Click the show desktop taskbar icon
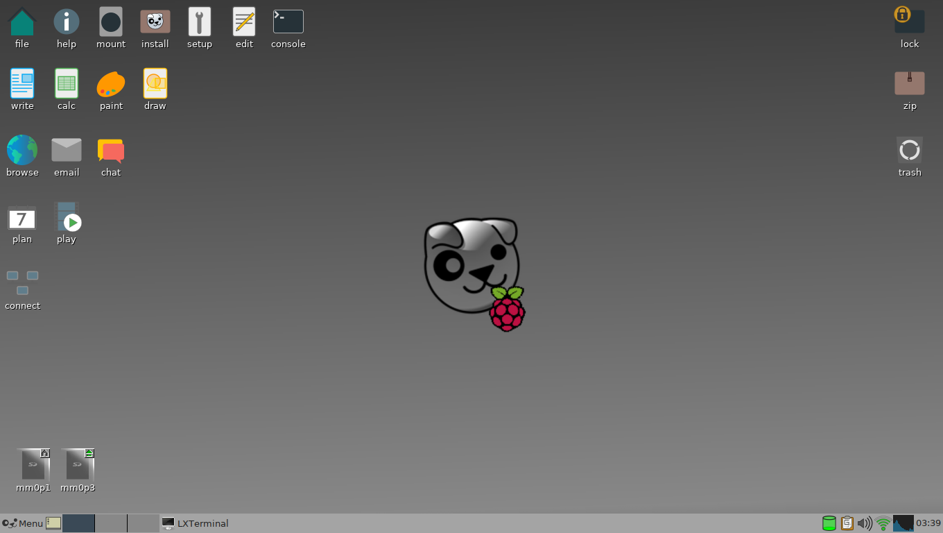This screenshot has height=533, width=943. click(53, 523)
